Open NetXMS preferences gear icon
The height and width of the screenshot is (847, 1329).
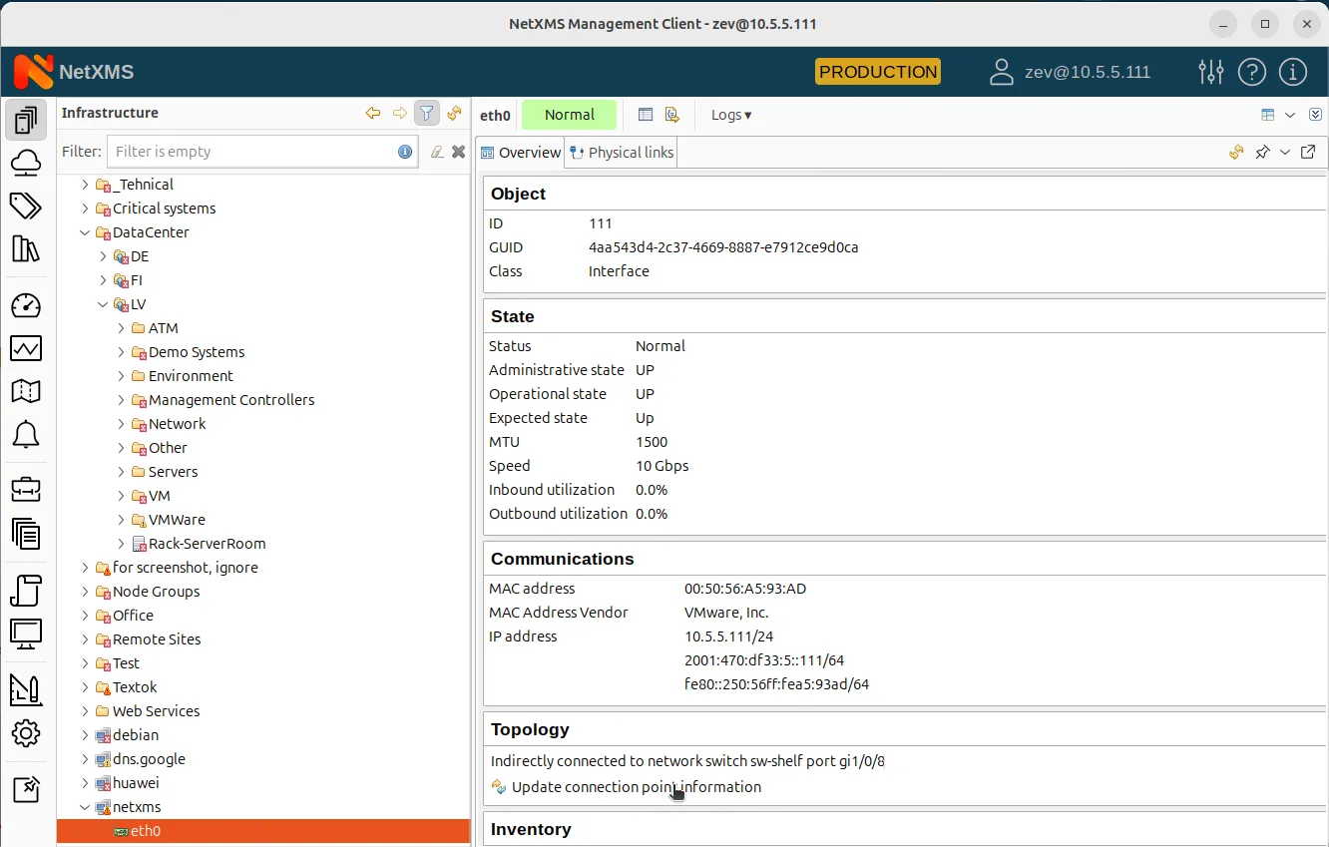(x=26, y=733)
